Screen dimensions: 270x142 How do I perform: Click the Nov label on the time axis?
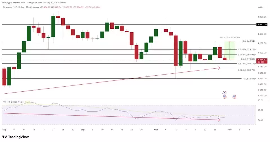click(x=229, y=130)
